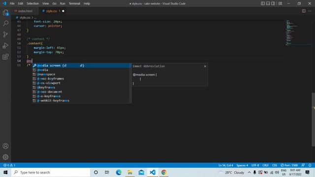Switch to the style.css tab
The image size is (315, 177).
pos(52,11)
